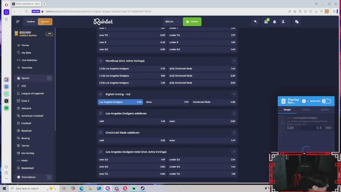The height and width of the screenshot is (192, 341).
Task: Open Opera's downloads icon
Action: click(316, 11)
